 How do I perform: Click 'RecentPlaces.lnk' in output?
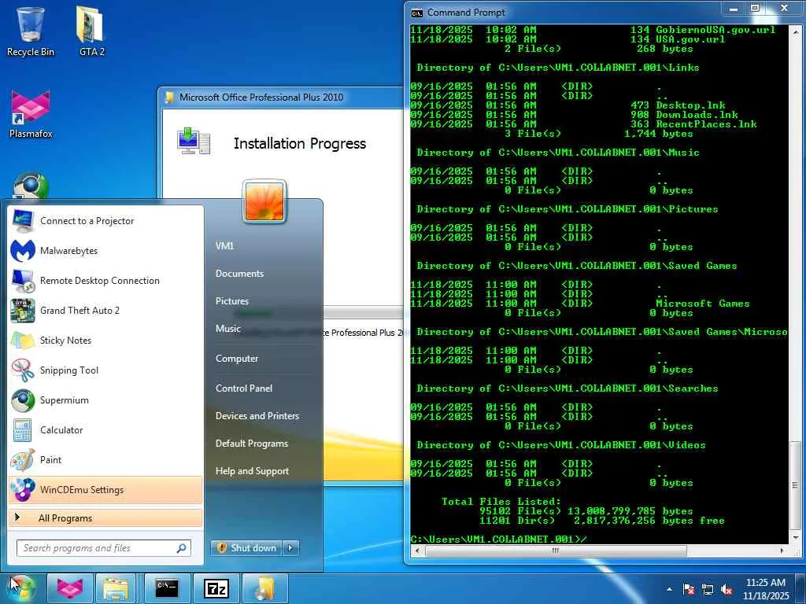point(706,124)
